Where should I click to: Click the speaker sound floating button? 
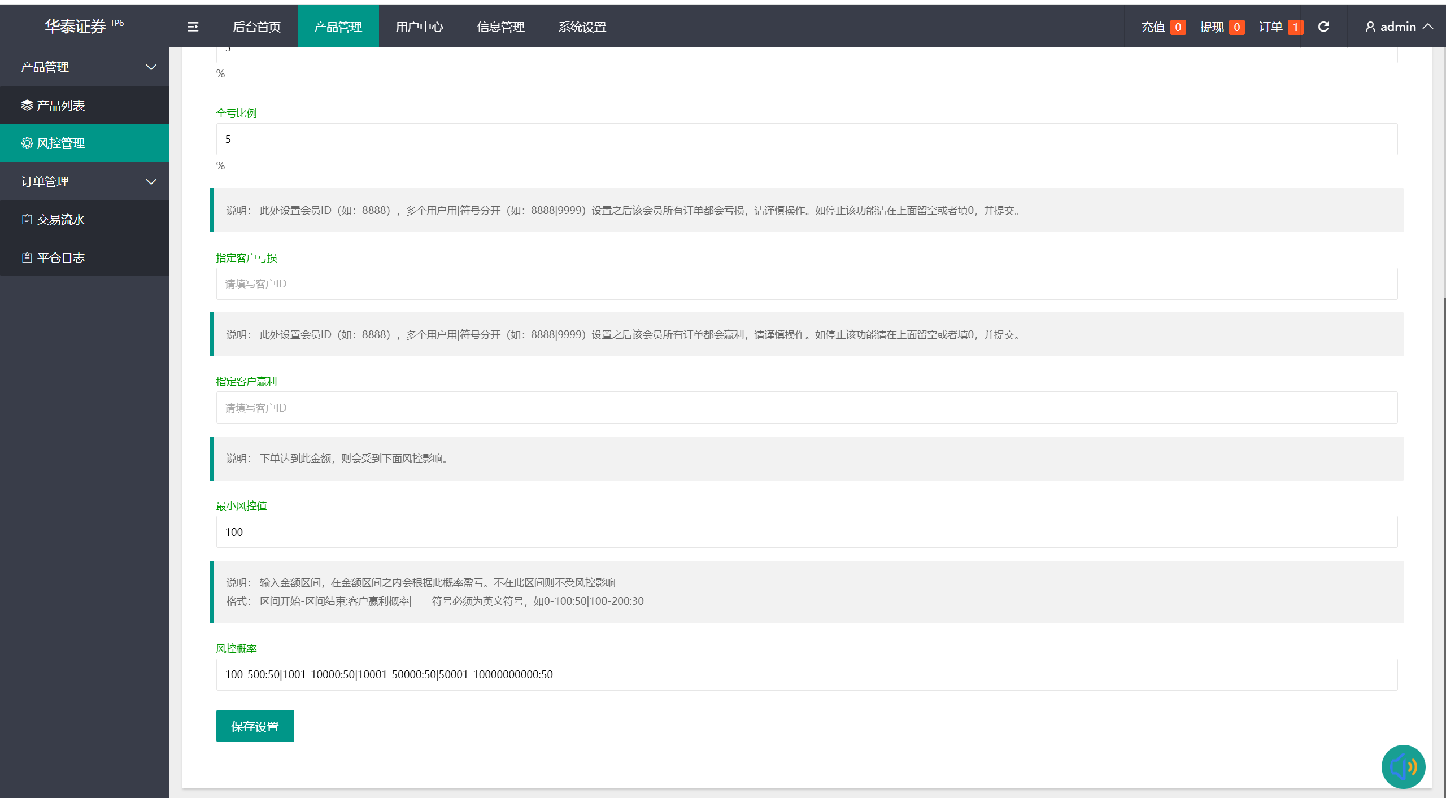[1403, 766]
